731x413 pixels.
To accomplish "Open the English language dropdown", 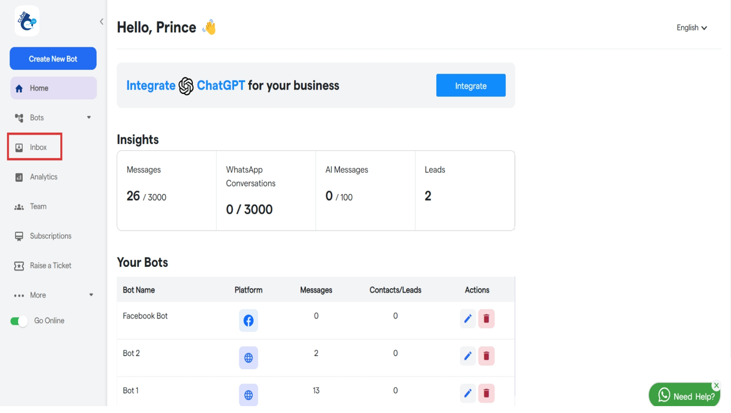I will pos(691,28).
